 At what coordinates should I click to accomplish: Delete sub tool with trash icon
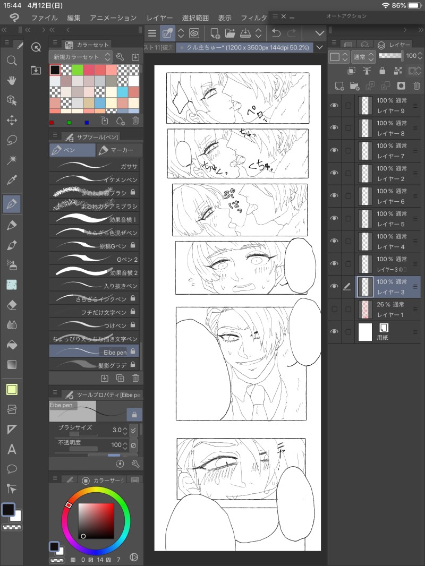135,378
